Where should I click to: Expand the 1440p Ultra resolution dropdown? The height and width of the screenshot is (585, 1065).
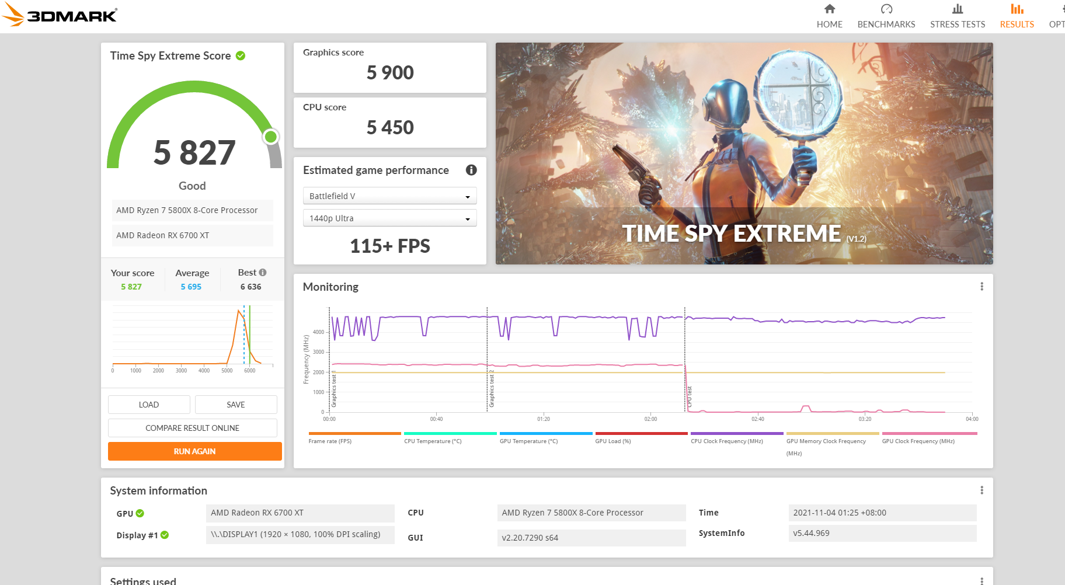tap(390, 218)
